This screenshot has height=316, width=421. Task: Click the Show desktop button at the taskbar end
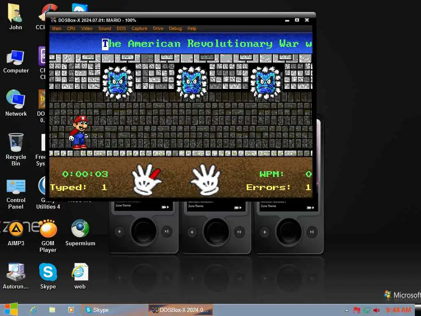(x=418, y=310)
